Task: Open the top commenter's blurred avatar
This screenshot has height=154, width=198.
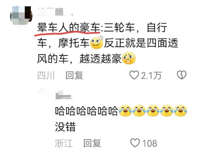Action: click(21, 16)
